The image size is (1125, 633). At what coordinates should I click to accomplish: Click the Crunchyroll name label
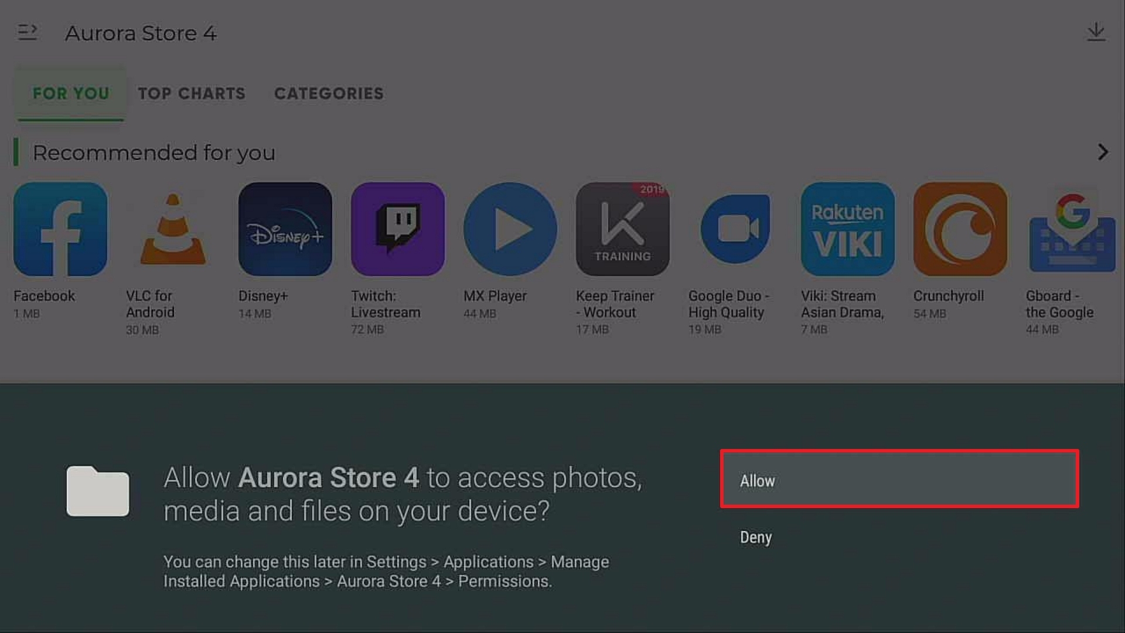949,296
